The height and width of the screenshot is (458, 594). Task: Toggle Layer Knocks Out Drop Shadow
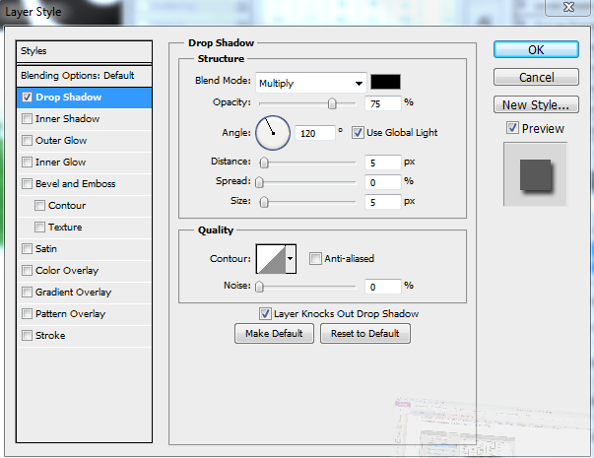click(x=265, y=314)
